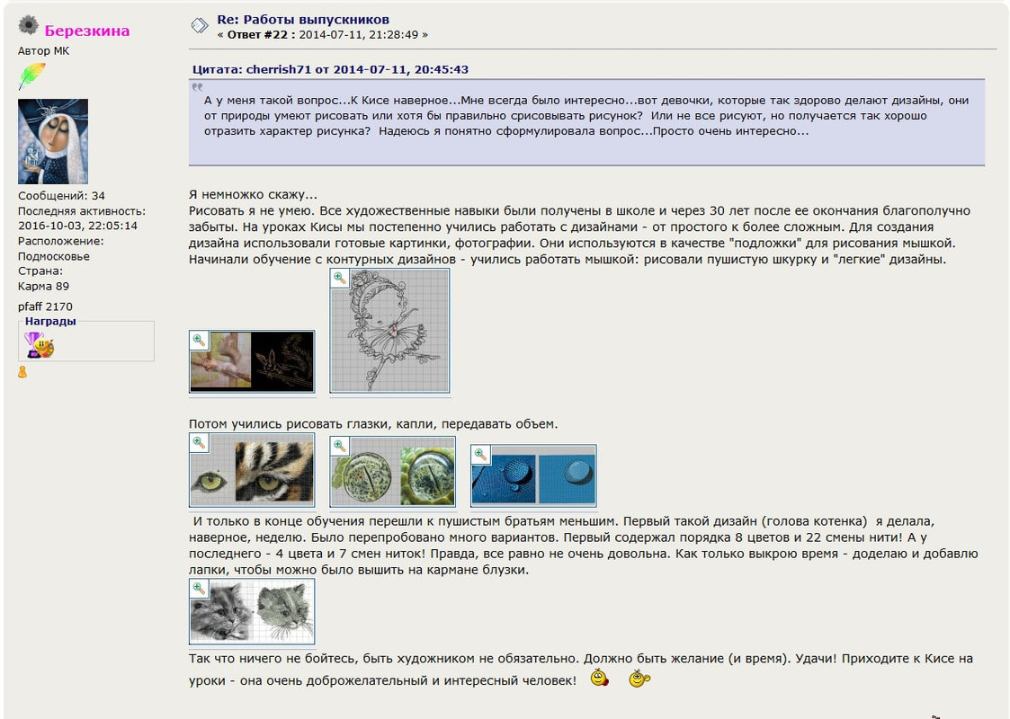Zoom the ballerina outline design via magnifier
1010x719 pixels.
(x=339, y=278)
